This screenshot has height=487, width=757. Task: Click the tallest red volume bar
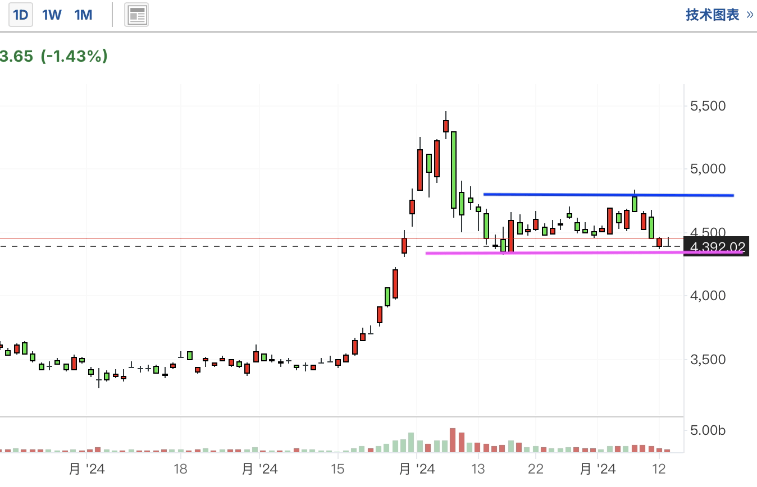[453, 440]
